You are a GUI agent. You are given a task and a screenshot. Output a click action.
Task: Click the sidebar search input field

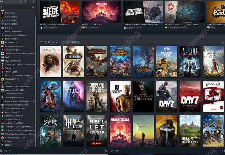click(x=17, y=7)
